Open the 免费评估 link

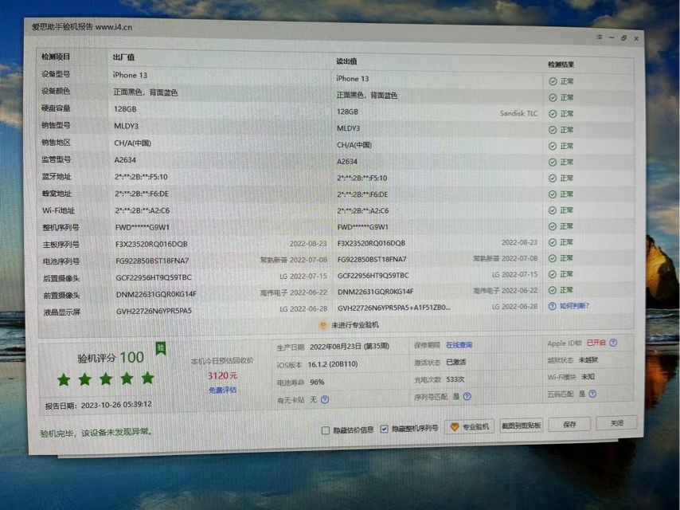click(x=222, y=390)
